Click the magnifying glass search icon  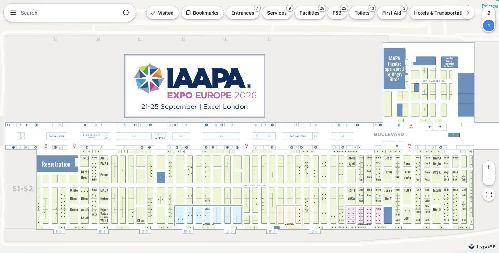[x=126, y=13]
